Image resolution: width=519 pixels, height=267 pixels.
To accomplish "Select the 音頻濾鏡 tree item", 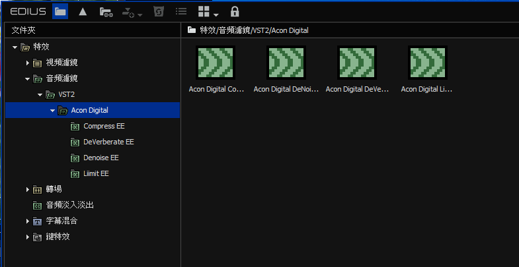I will click(62, 78).
